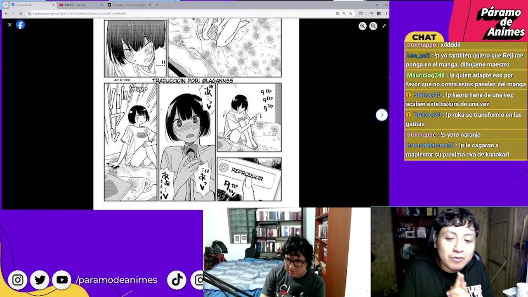
Task: Select Mauriciog248's chat message
Action: point(466,80)
